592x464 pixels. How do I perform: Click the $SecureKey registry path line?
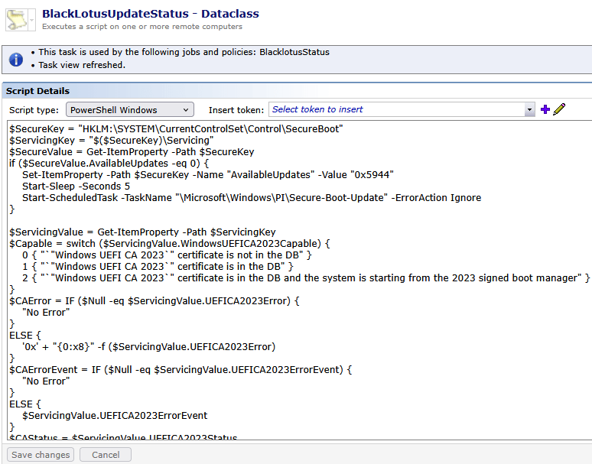176,129
